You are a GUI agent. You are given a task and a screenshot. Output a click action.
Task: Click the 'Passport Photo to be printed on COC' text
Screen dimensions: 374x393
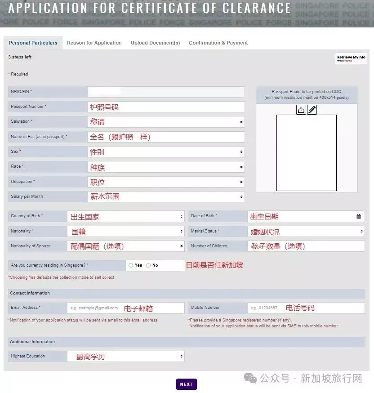point(307,92)
